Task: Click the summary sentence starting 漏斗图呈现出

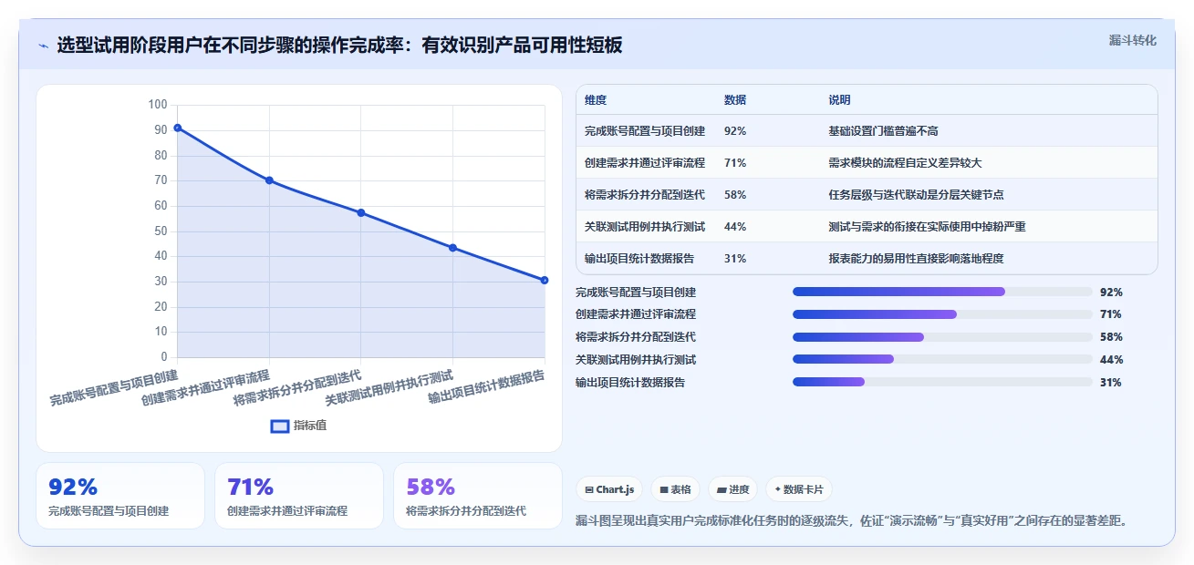Action: click(852, 521)
